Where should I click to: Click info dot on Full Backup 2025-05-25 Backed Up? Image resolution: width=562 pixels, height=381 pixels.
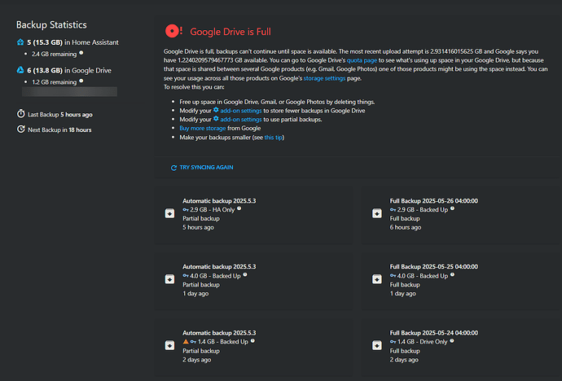point(452,274)
